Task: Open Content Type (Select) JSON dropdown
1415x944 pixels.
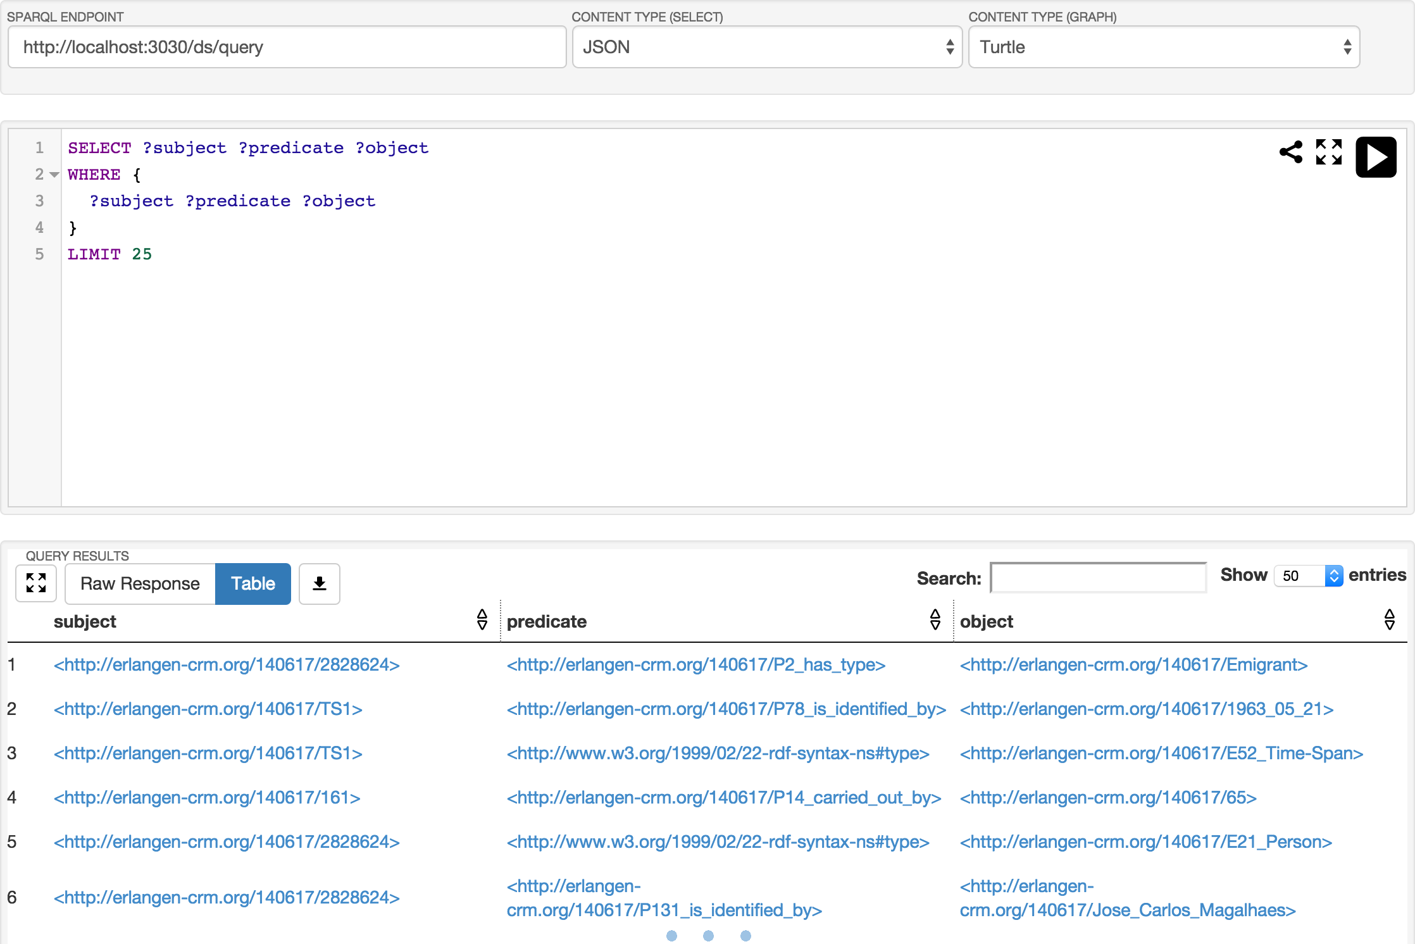Action: [x=766, y=47]
